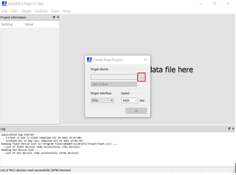This screenshot has width=236, height=175.
Task: Open the JTAG target interface dropdown
Action: point(102,100)
